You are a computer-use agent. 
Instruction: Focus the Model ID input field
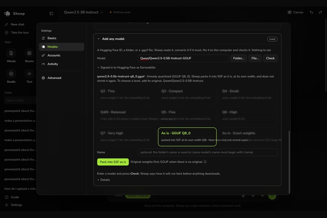pos(183,58)
